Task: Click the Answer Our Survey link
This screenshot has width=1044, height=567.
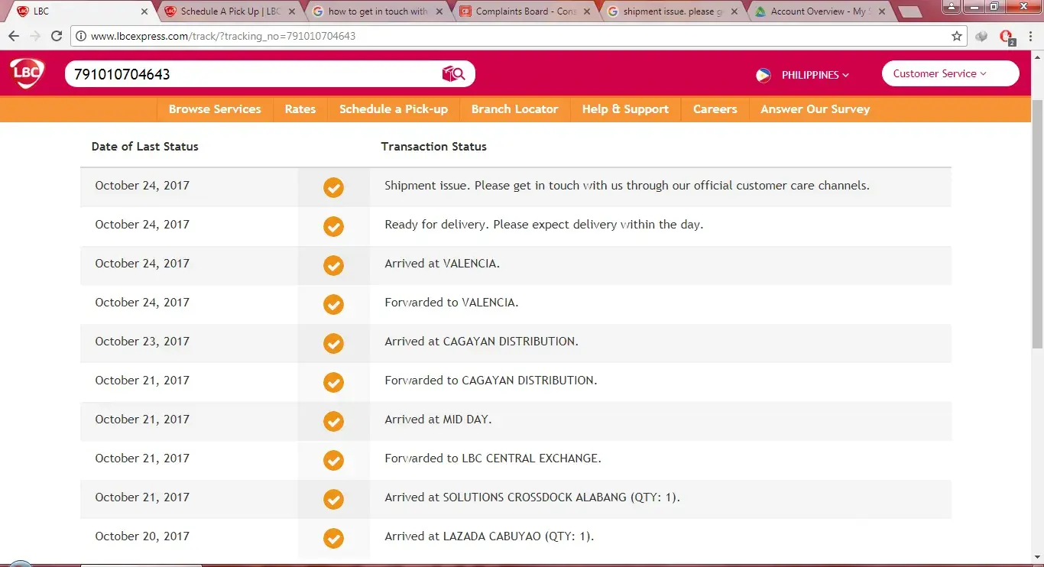Action: point(815,109)
